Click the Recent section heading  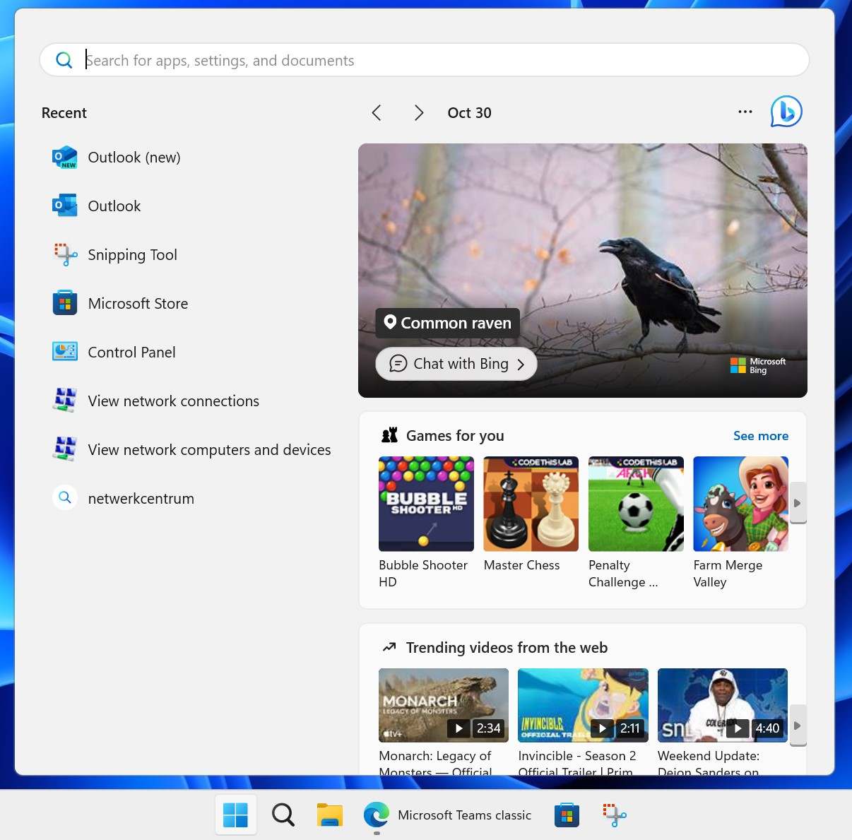pyautogui.click(x=64, y=113)
